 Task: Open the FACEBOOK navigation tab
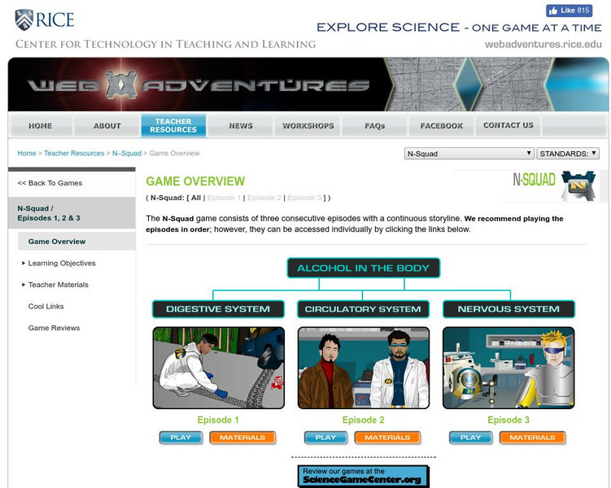click(x=442, y=125)
